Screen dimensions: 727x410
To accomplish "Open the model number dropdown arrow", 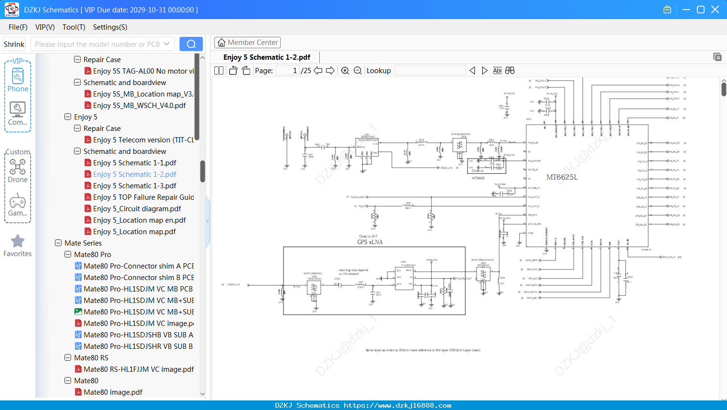I will pyautogui.click(x=167, y=44).
